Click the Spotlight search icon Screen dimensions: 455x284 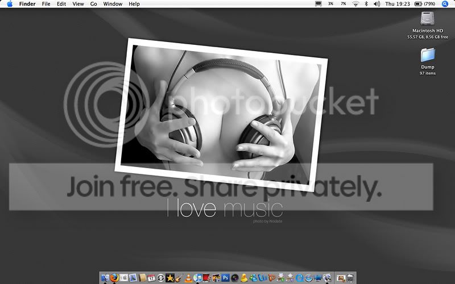(445, 4)
